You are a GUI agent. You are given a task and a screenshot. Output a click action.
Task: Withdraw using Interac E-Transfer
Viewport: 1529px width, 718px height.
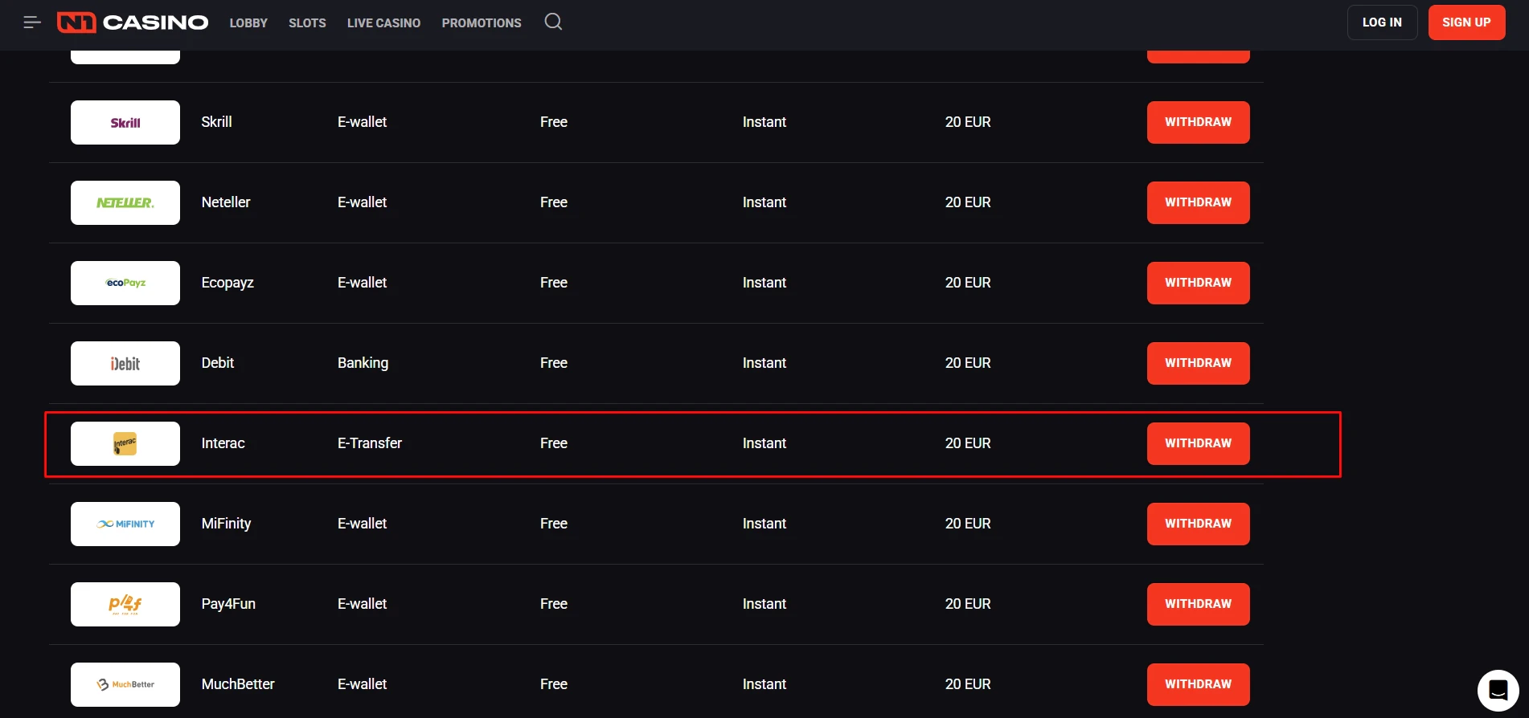tap(1198, 443)
